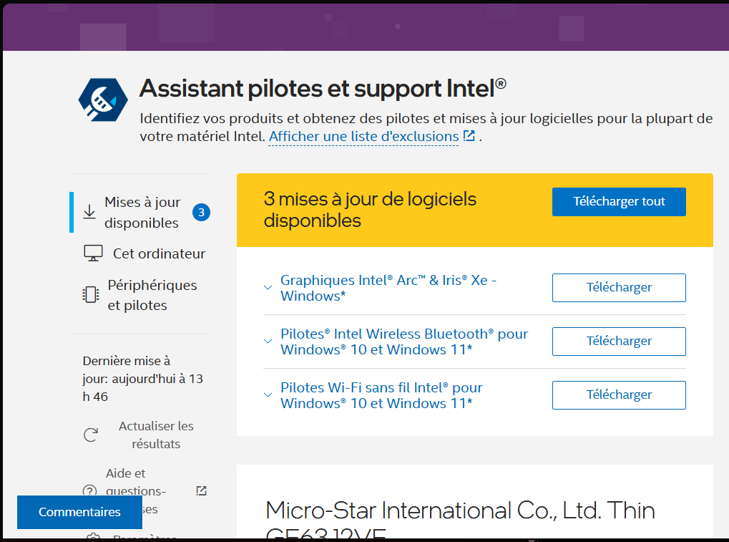
Task: Download the Intel Arc & Iris Xe graphics driver
Action: [x=618, y=287]
